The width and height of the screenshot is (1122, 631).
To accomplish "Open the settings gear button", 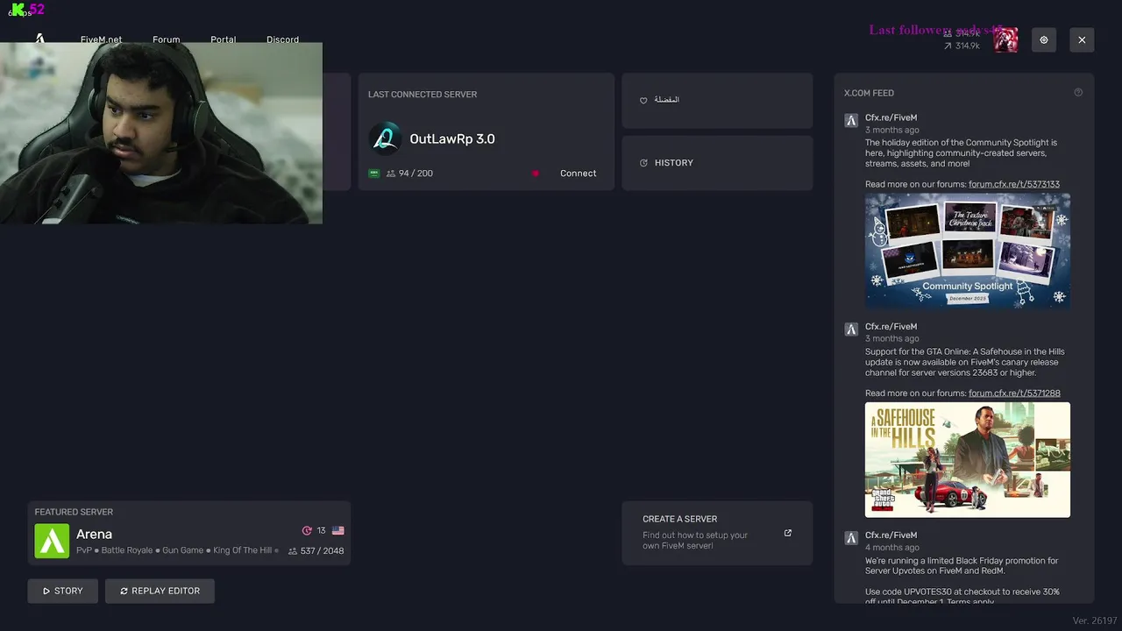I will 1044,39.
